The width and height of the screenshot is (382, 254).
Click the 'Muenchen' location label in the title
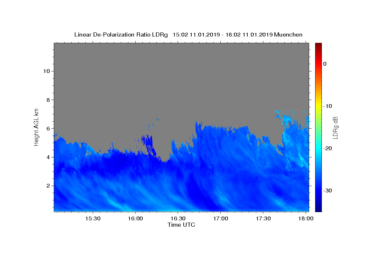(288, 35)
